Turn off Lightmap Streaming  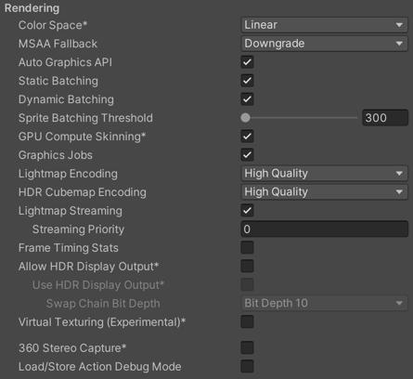247,211
